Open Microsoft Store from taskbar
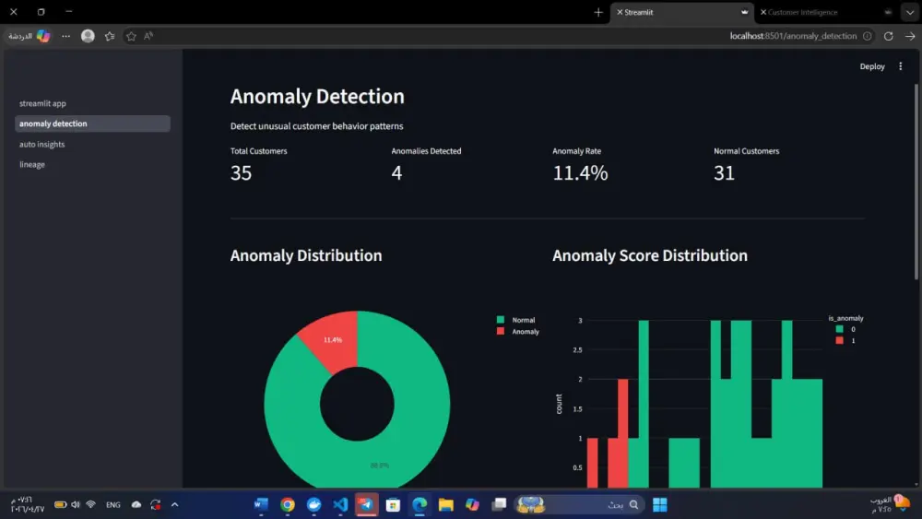 click(x=393, y=505)
